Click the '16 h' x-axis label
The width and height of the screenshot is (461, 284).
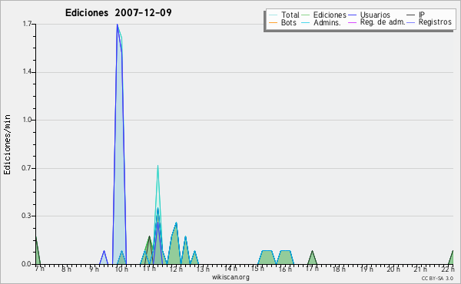click(x=285, y=269)
